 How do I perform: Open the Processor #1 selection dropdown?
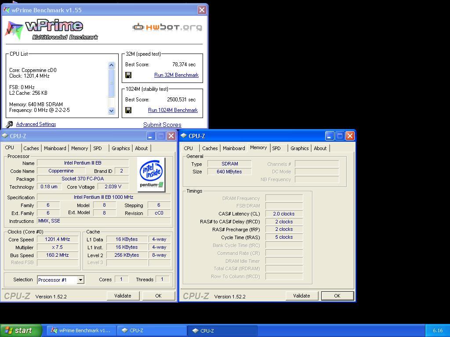pos(81,280)
